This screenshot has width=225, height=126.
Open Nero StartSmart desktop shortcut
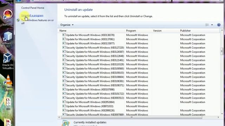coord(8,18)
